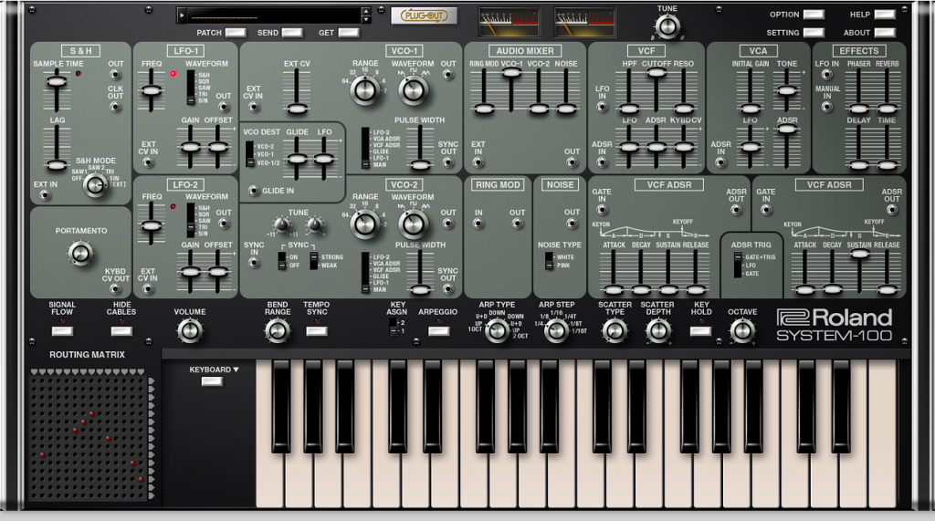935x521 pixels.
Task: Toggle the VCO-2 SYNC ON/OFF switch
Action: click(x=282, y=261)
